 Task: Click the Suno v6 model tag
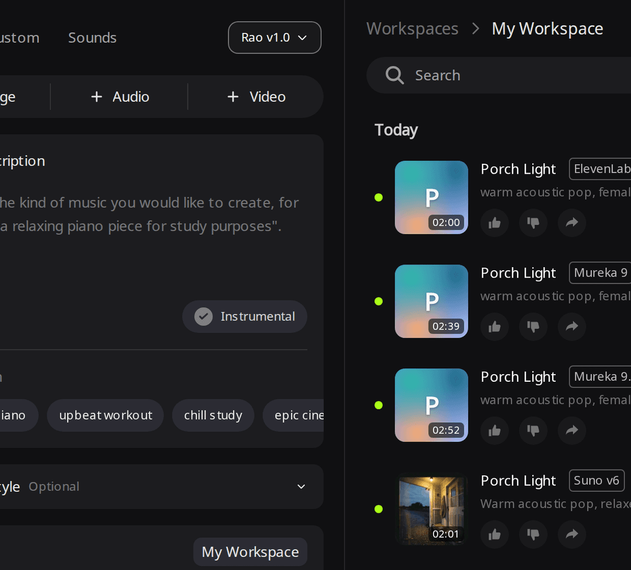(x=597, y=480)
